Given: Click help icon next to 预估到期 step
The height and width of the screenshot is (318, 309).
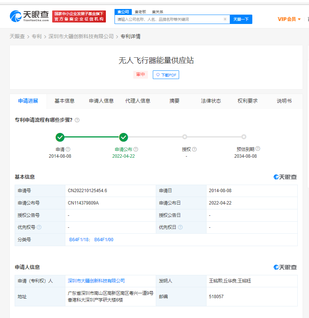Looking at the screenshot, I should click(258, 149).
